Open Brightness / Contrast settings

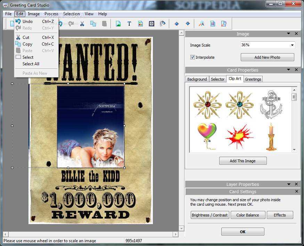(x=209, y=215)
